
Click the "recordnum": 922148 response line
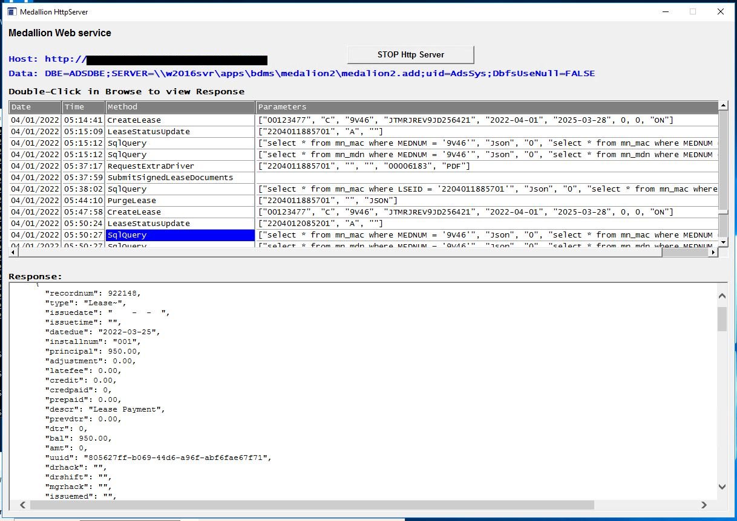[x=93, y=293]
